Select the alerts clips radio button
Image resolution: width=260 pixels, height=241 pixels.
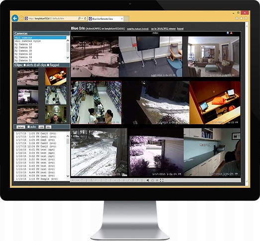(24, 65)
